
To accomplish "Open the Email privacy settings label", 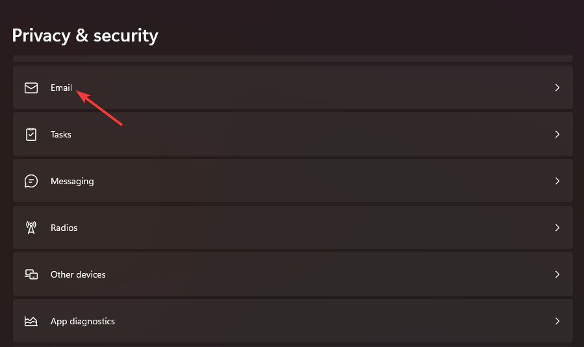I will 61,88.
